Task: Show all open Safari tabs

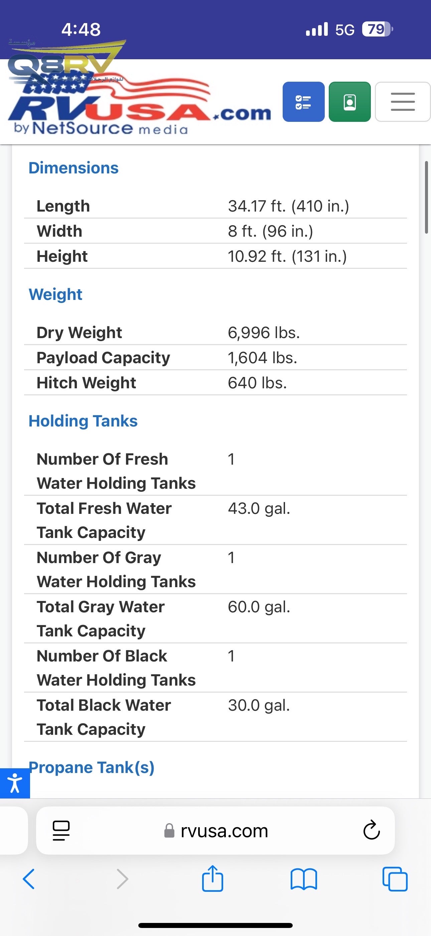Action: coord(395,879)
